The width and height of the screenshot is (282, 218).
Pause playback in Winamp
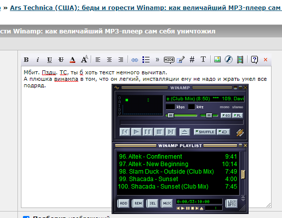point(148,132)
